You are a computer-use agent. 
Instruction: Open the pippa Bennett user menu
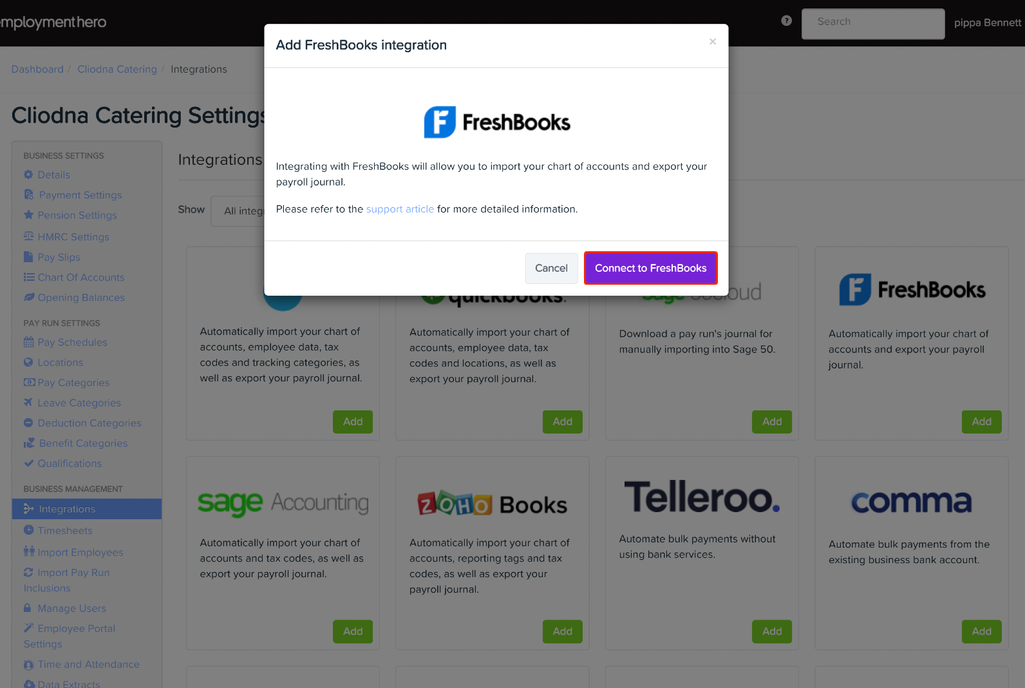(x=987, y=23)
